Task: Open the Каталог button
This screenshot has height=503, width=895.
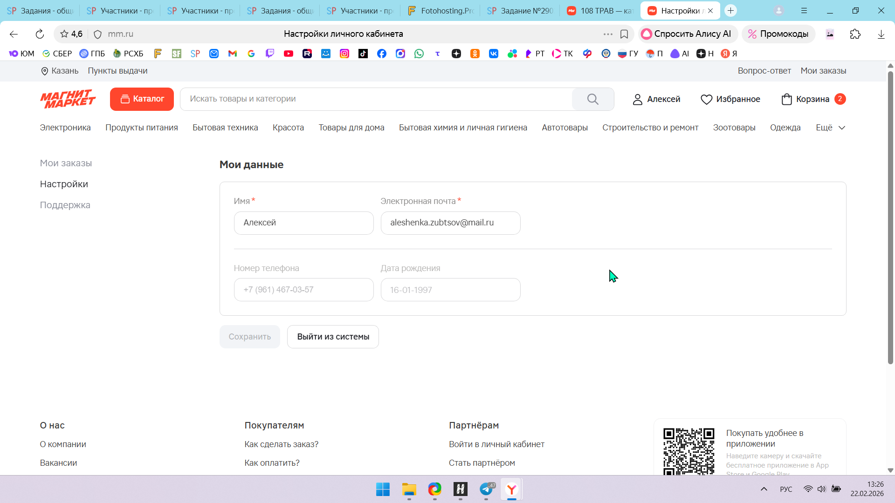Action: tap(142, 99)
